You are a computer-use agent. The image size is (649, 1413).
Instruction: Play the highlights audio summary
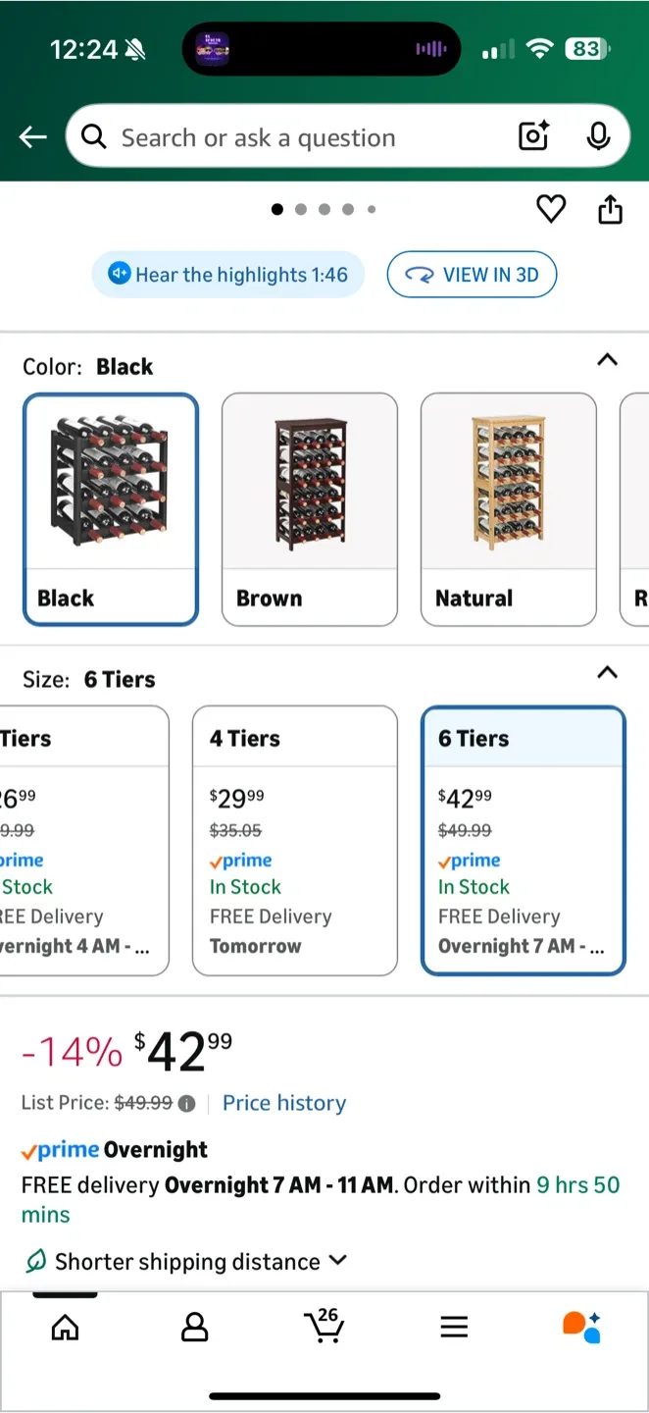tap(227, 275)
